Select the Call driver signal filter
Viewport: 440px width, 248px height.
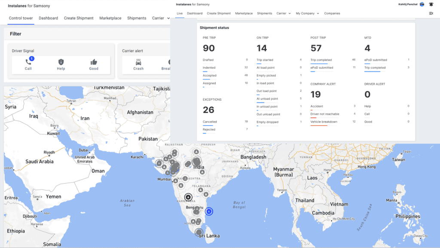(x=28, y=64)
